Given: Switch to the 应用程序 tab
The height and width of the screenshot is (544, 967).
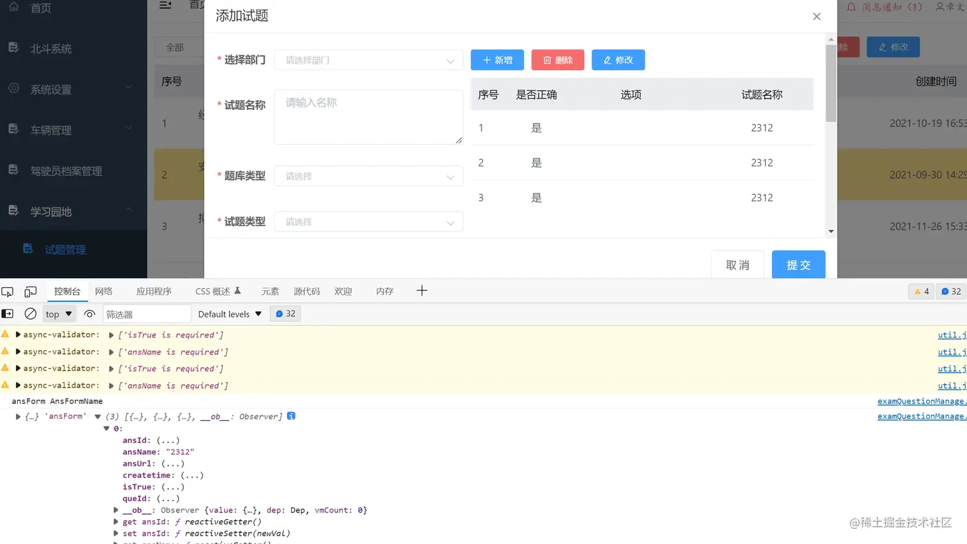Looking at the screenshot, I should (x=154, y=291).
